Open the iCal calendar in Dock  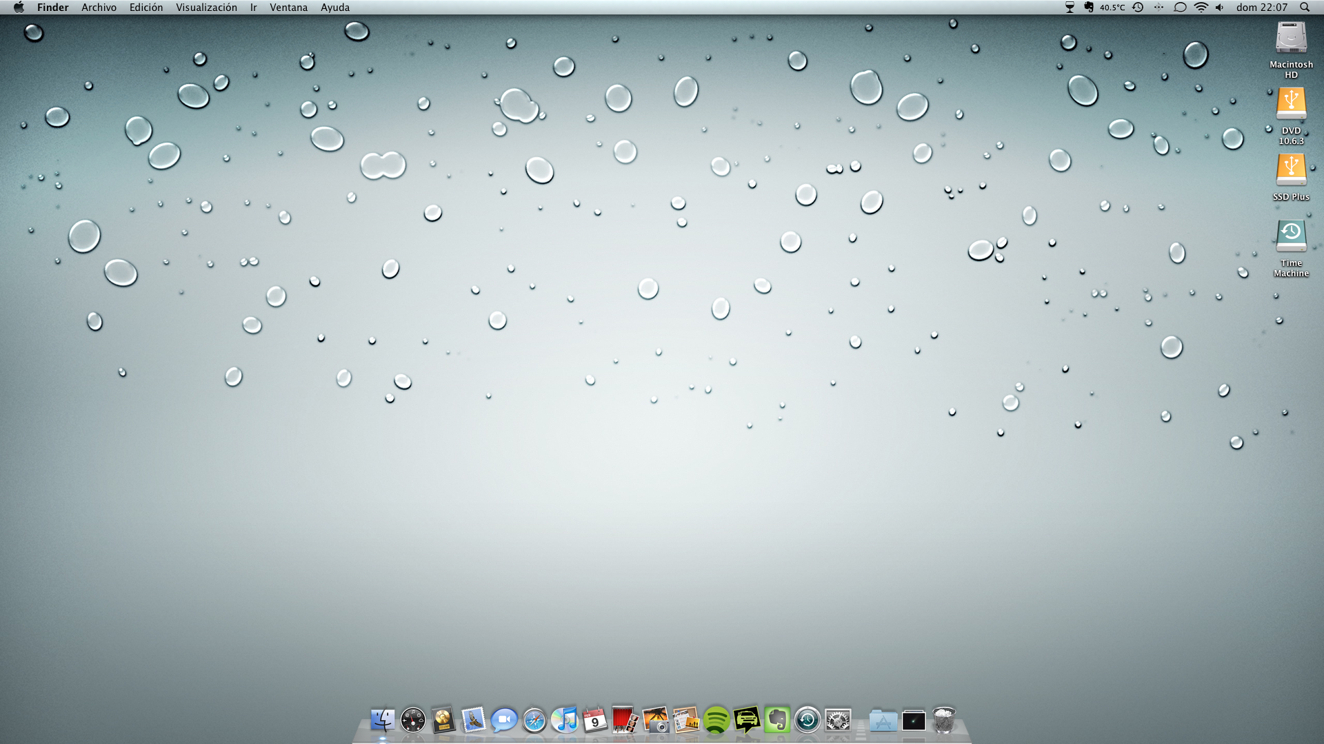pyautogui.click(x=595, y=721)
